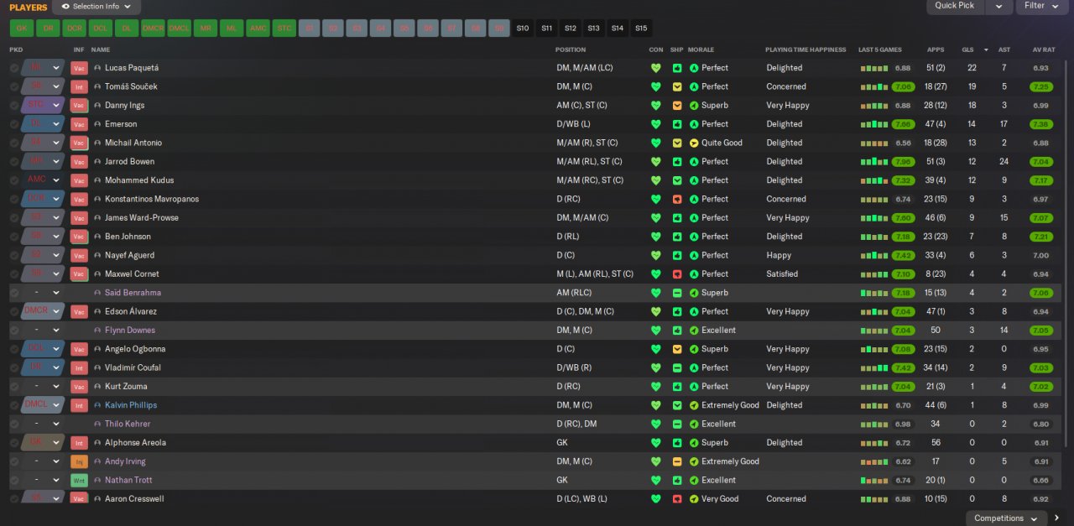
Task: Toggle the picked checkmark for Mohammed Kudus
Action: click(x=14, y=180)
